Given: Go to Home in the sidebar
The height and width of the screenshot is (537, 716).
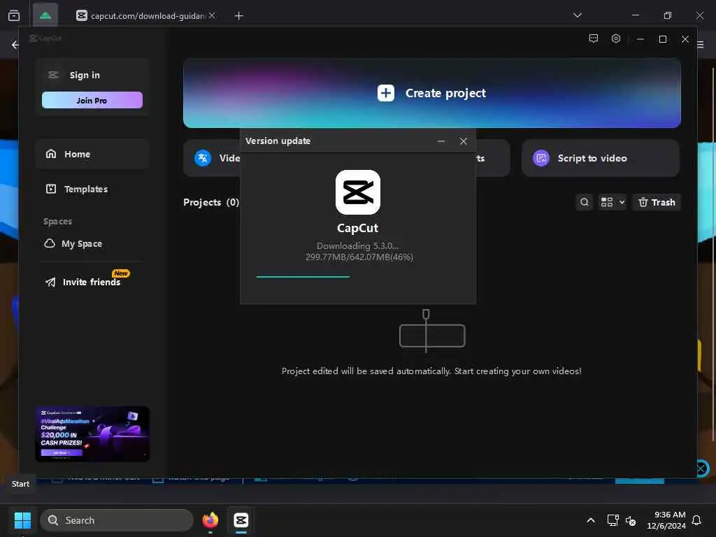Looking at the screenshot, I should click(92, 155).
